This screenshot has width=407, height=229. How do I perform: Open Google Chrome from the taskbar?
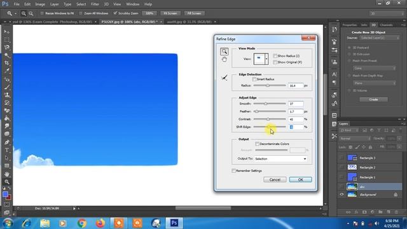82,223
